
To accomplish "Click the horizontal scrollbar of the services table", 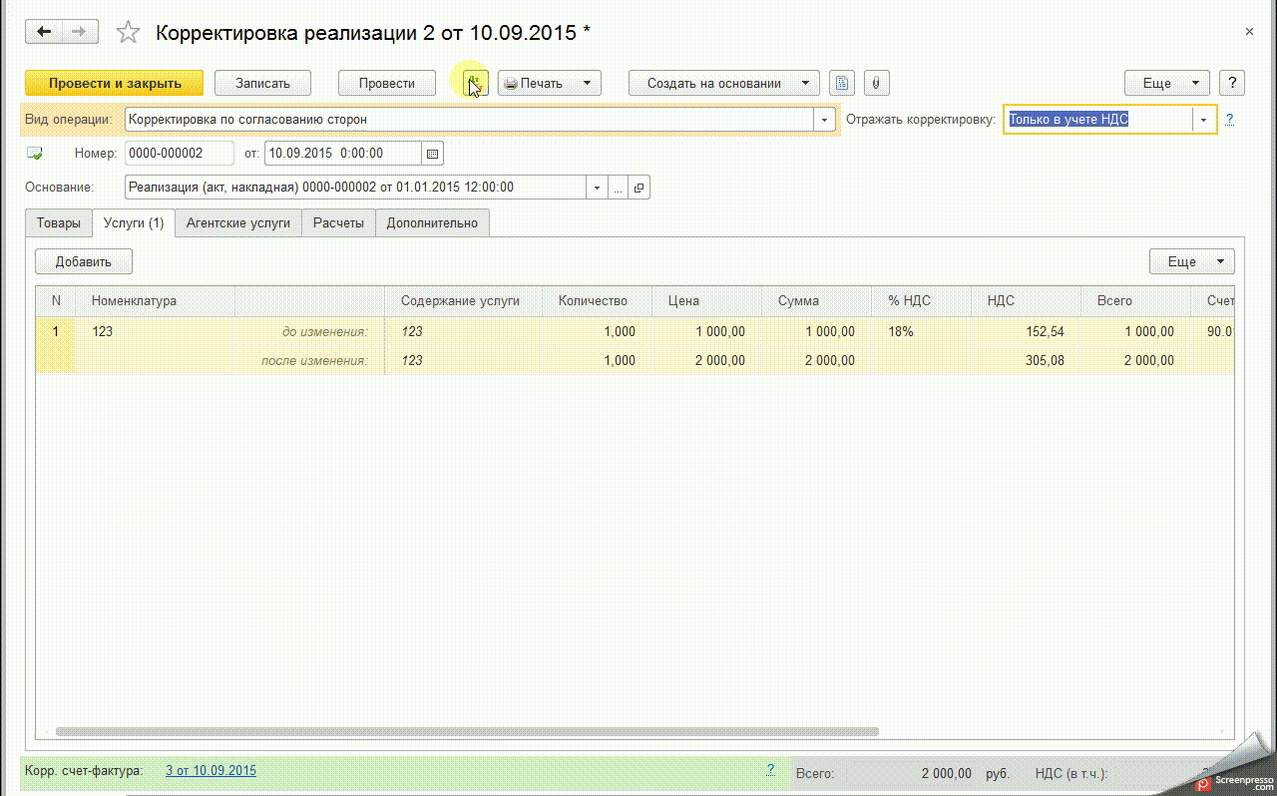I will click(x=467, y=731).
